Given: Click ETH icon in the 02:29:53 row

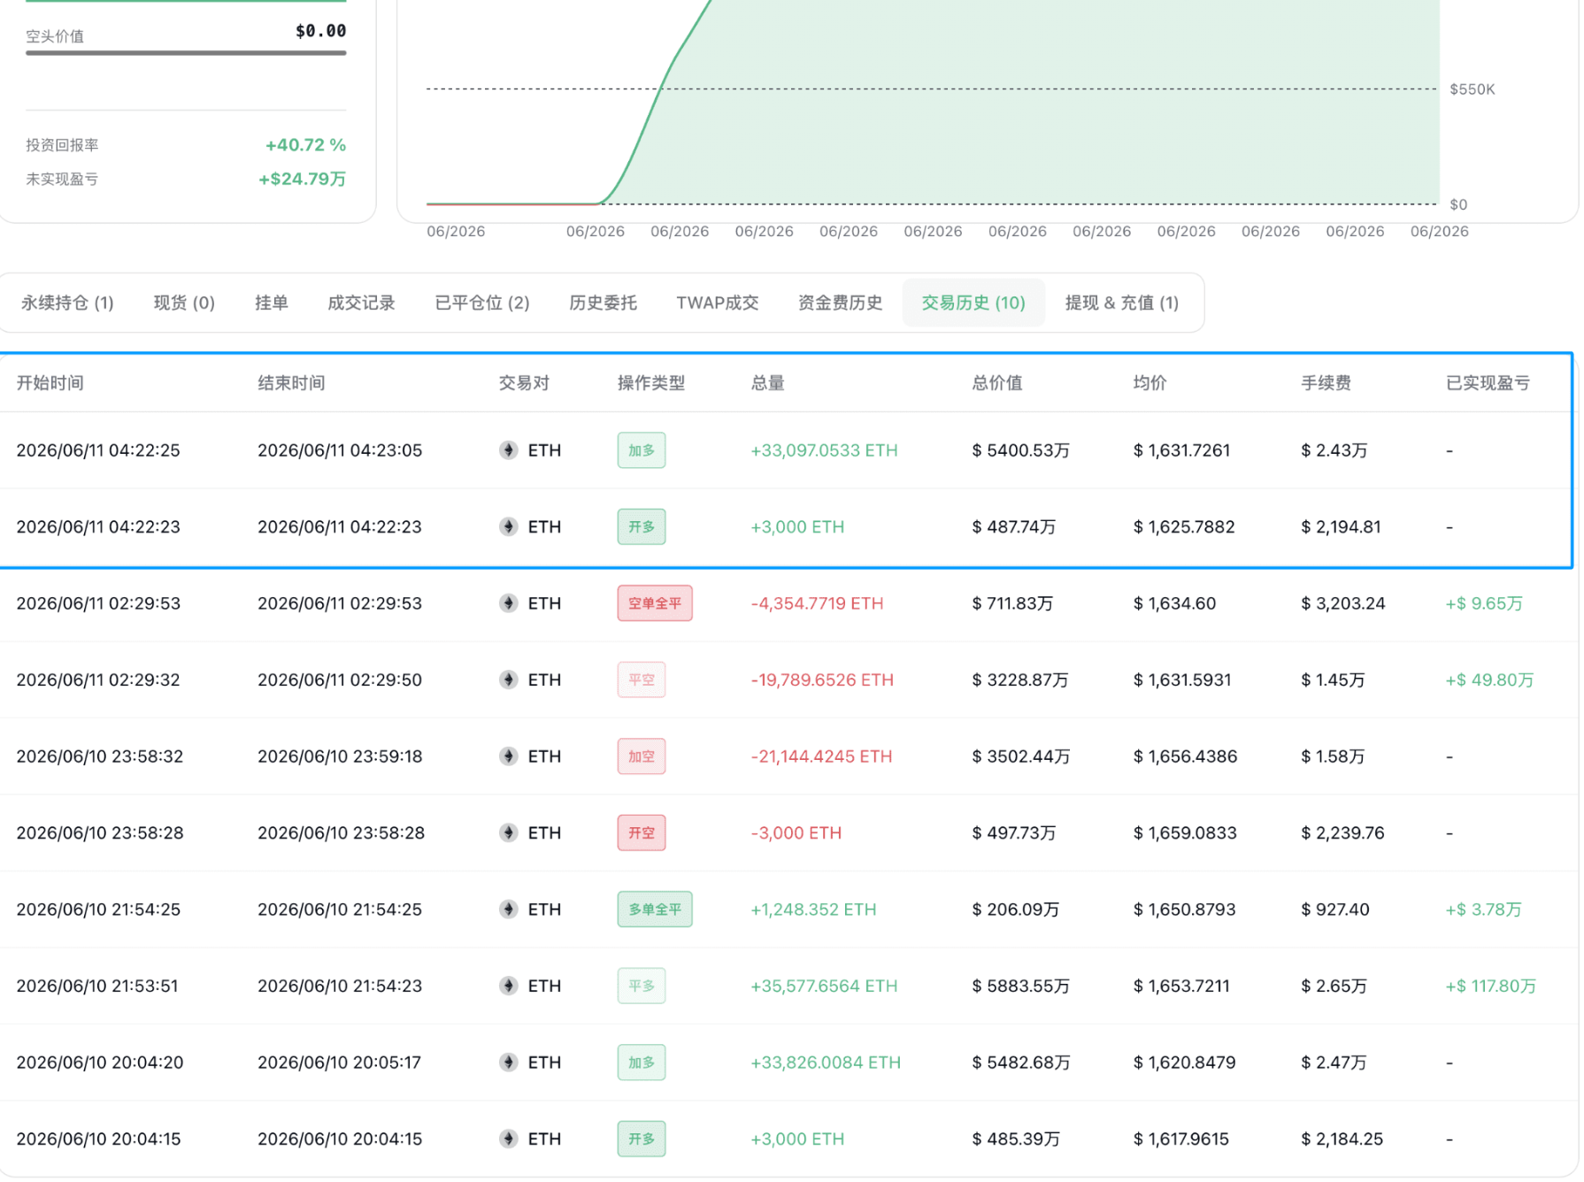Looking at the screenshot, I should [x=508, y=603].
